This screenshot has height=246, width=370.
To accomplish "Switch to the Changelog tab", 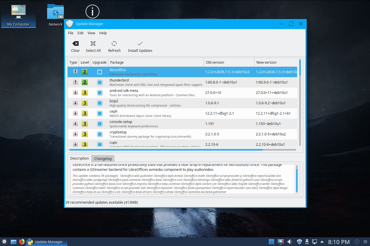I will (103, 158).
